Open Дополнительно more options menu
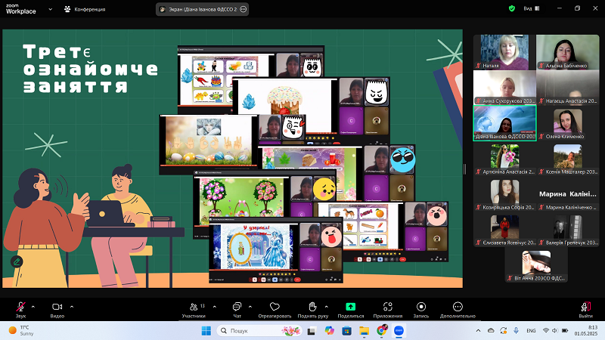The width and height of the screenshot is (605, 340). pyautogui.click(x=458, y=310)
